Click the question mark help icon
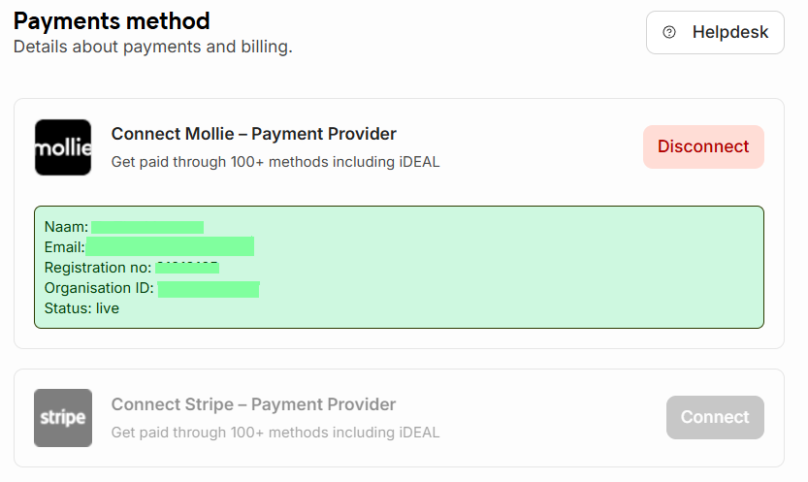808x482 pixels. click(669, 32)
